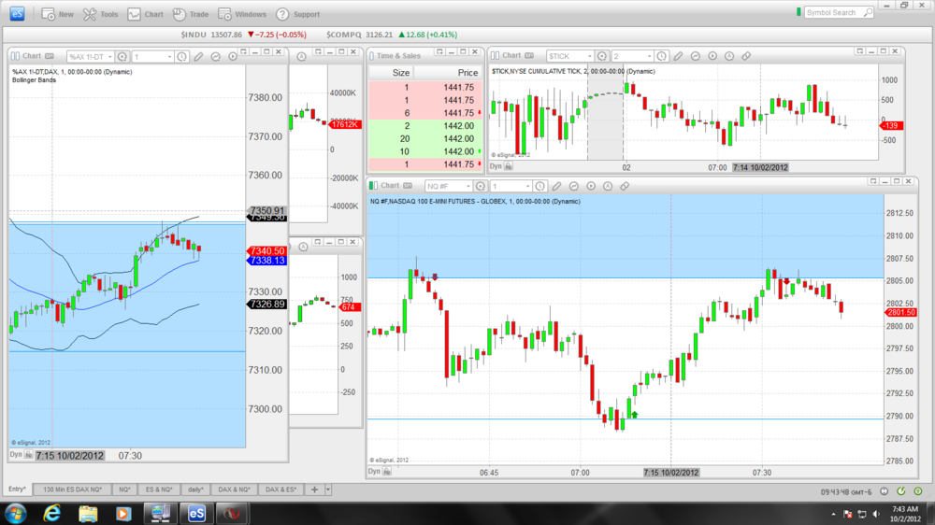
Task: Select the size 20 trade row
Action: click(x=425, y=139)
